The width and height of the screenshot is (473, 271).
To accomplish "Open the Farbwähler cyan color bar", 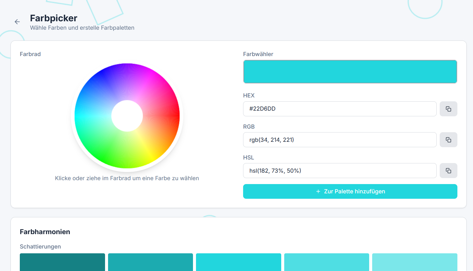I will [350, 72].
